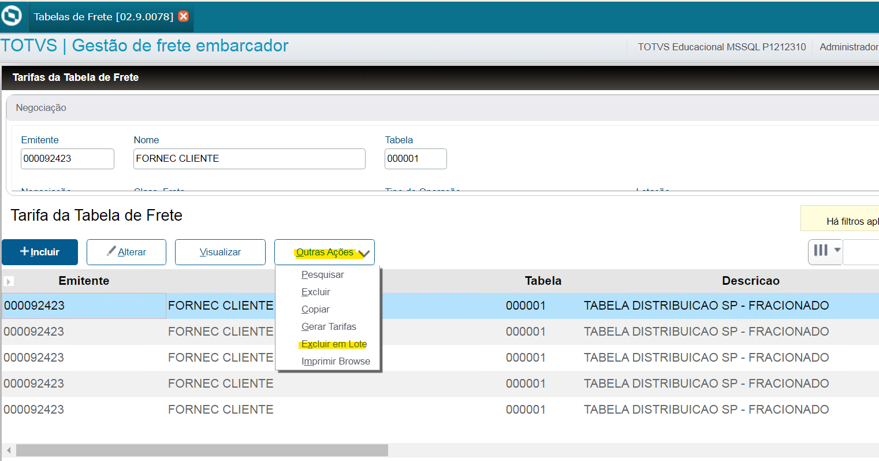Image resolution: width=879 pixels, height=461 pixels.
Task: Choose Pesquisar from the open menu
Action: [323, 275]
